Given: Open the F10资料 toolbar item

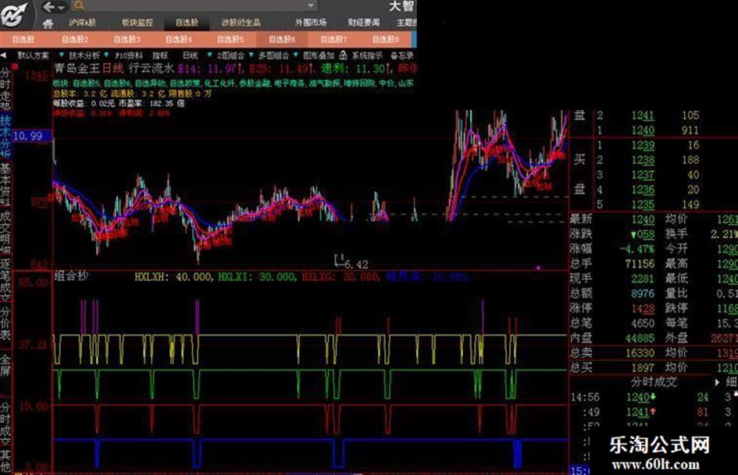Looking at the screenshot, I should [x=129, y=55].
